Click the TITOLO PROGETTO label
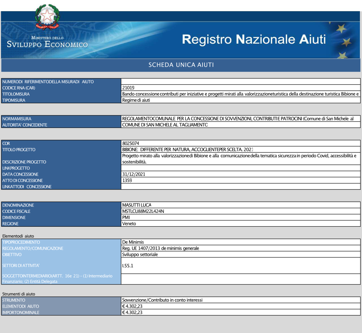The width and height of the screenshot is (362, 333). click(x=19, y=150)
